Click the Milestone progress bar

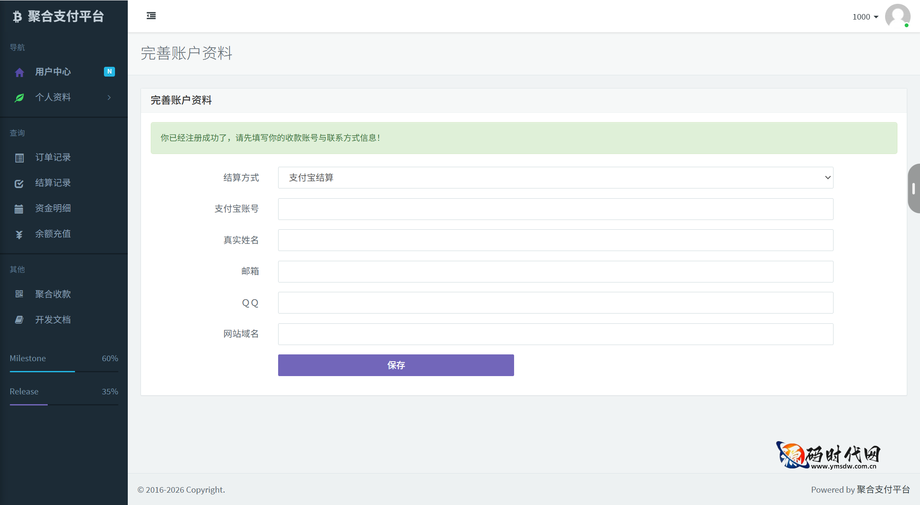(x=64, y=371)
